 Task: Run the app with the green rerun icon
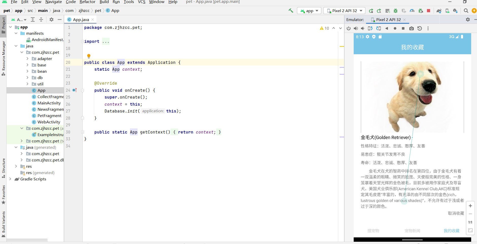(x=371, y=11)
